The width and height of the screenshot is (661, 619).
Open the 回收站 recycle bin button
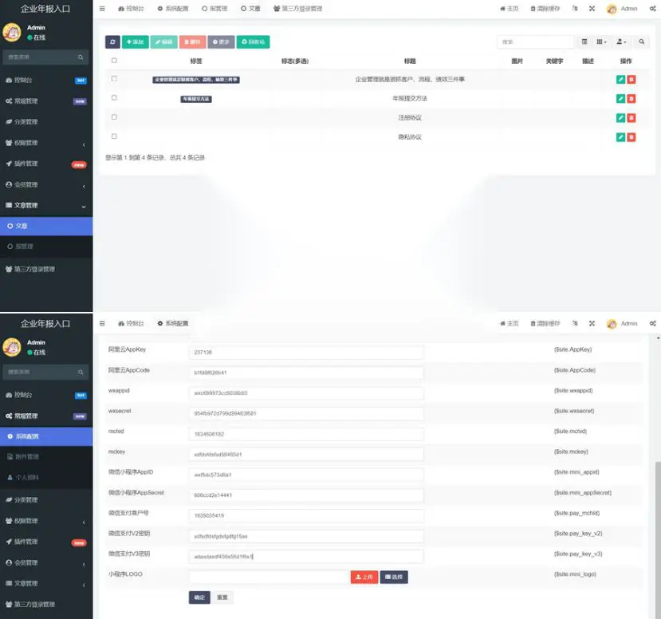253,41
